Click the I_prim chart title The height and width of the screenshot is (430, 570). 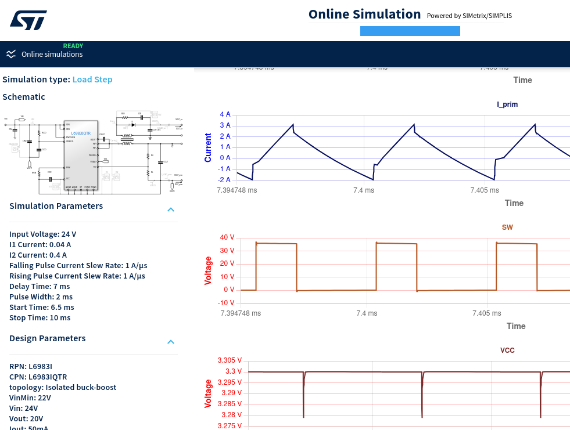coord(507,104)
